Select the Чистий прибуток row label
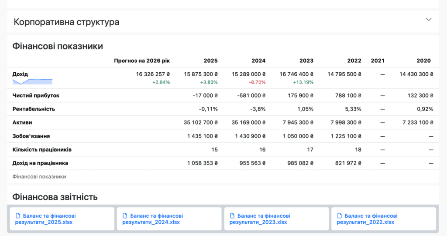 click(36, 95)
